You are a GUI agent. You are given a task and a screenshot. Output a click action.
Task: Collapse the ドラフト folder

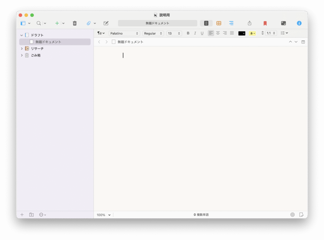tap(22, 35)
